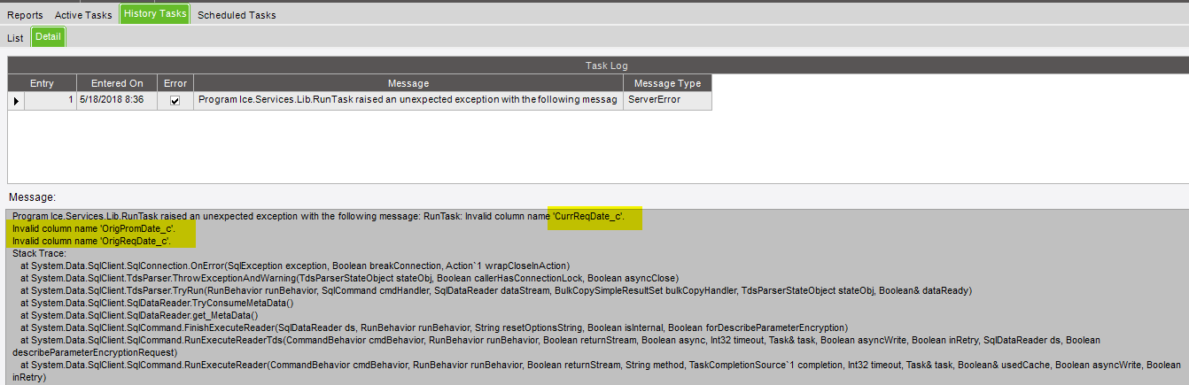Screen dimensions: 1189x385
Task: Switch to the Active Tasks tab
Action: click(84, 15)
